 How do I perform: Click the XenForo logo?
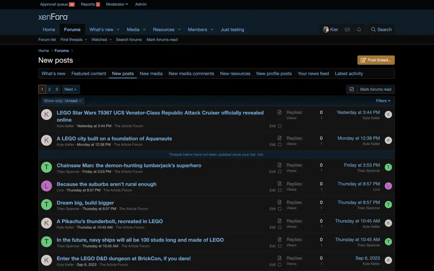53,17
